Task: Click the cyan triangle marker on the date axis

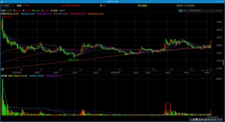Action: 202,70
